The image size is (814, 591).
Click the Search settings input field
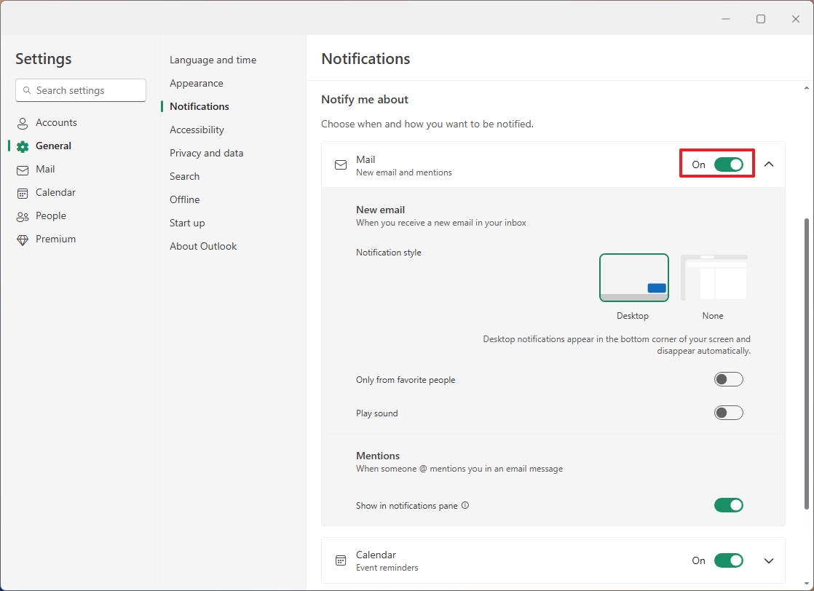[81, 90]
